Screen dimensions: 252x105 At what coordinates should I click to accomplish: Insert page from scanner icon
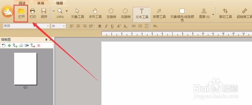21,46
